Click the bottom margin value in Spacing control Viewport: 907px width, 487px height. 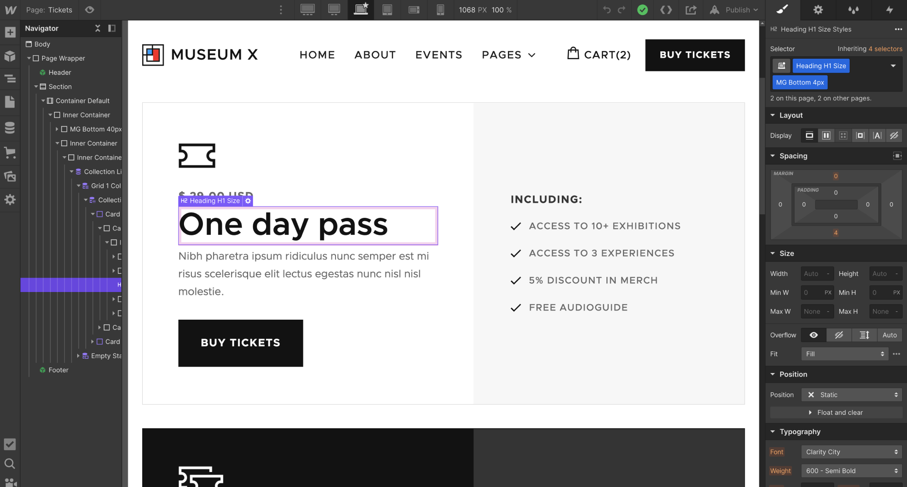[x=836, y=233]
